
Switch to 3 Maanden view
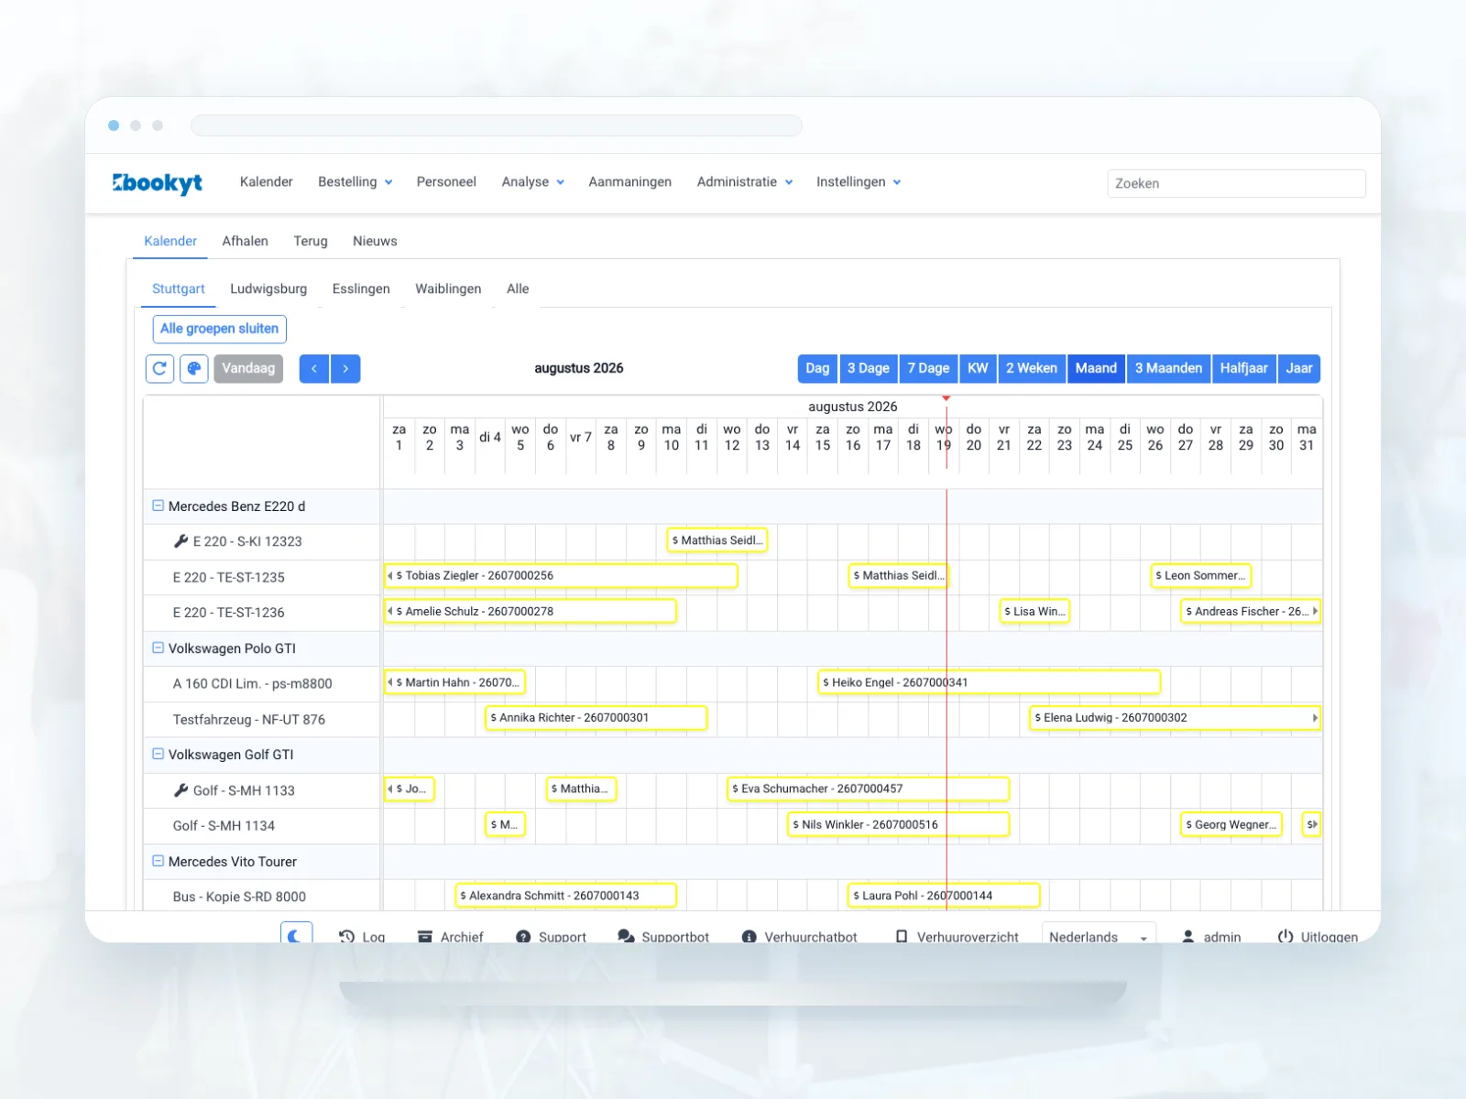tap(1168, 368)
